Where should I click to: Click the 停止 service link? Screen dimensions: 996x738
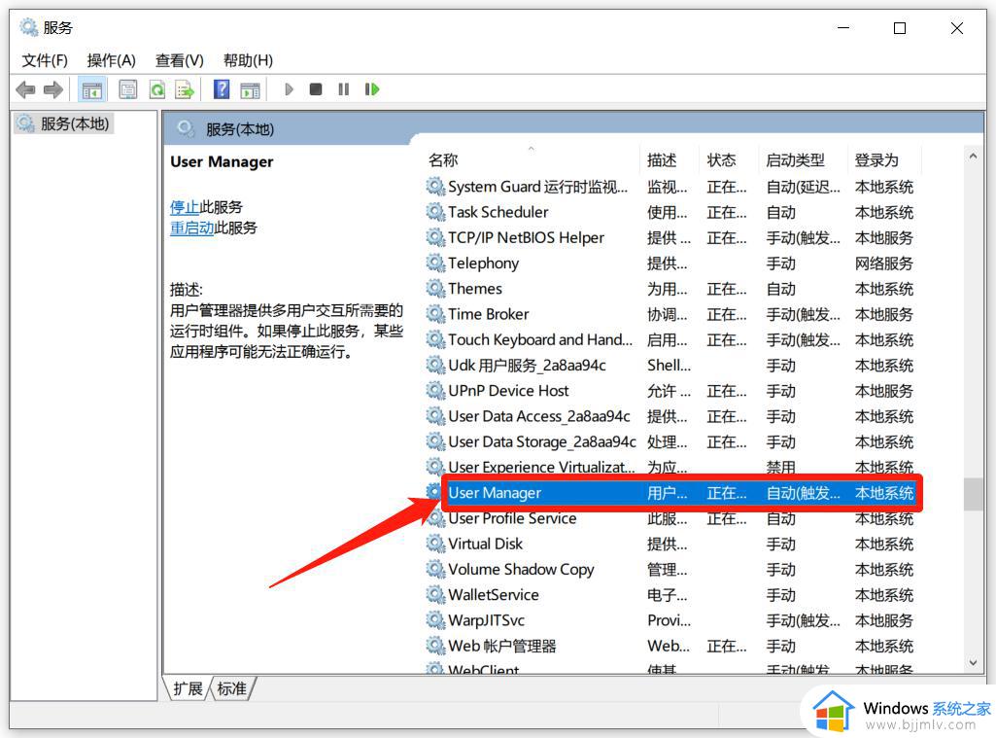[x=185, y=207]
